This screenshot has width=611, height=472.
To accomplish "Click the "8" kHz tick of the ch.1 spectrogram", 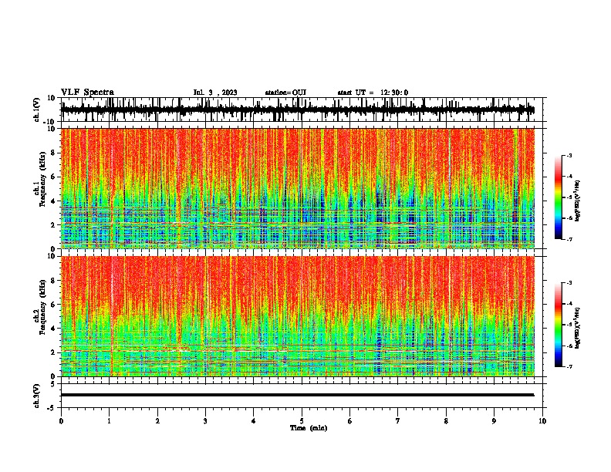I will pyautogui.click(x=53, y=153).
